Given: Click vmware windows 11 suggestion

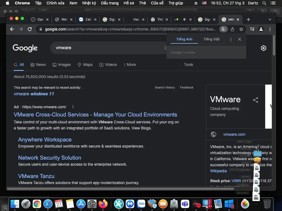Looking at the screenshot, I should coord(34,94).
